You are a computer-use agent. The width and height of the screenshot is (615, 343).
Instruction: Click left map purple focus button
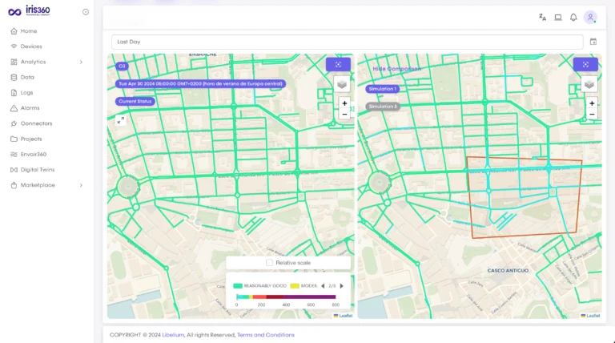click(x=338, y=64)
